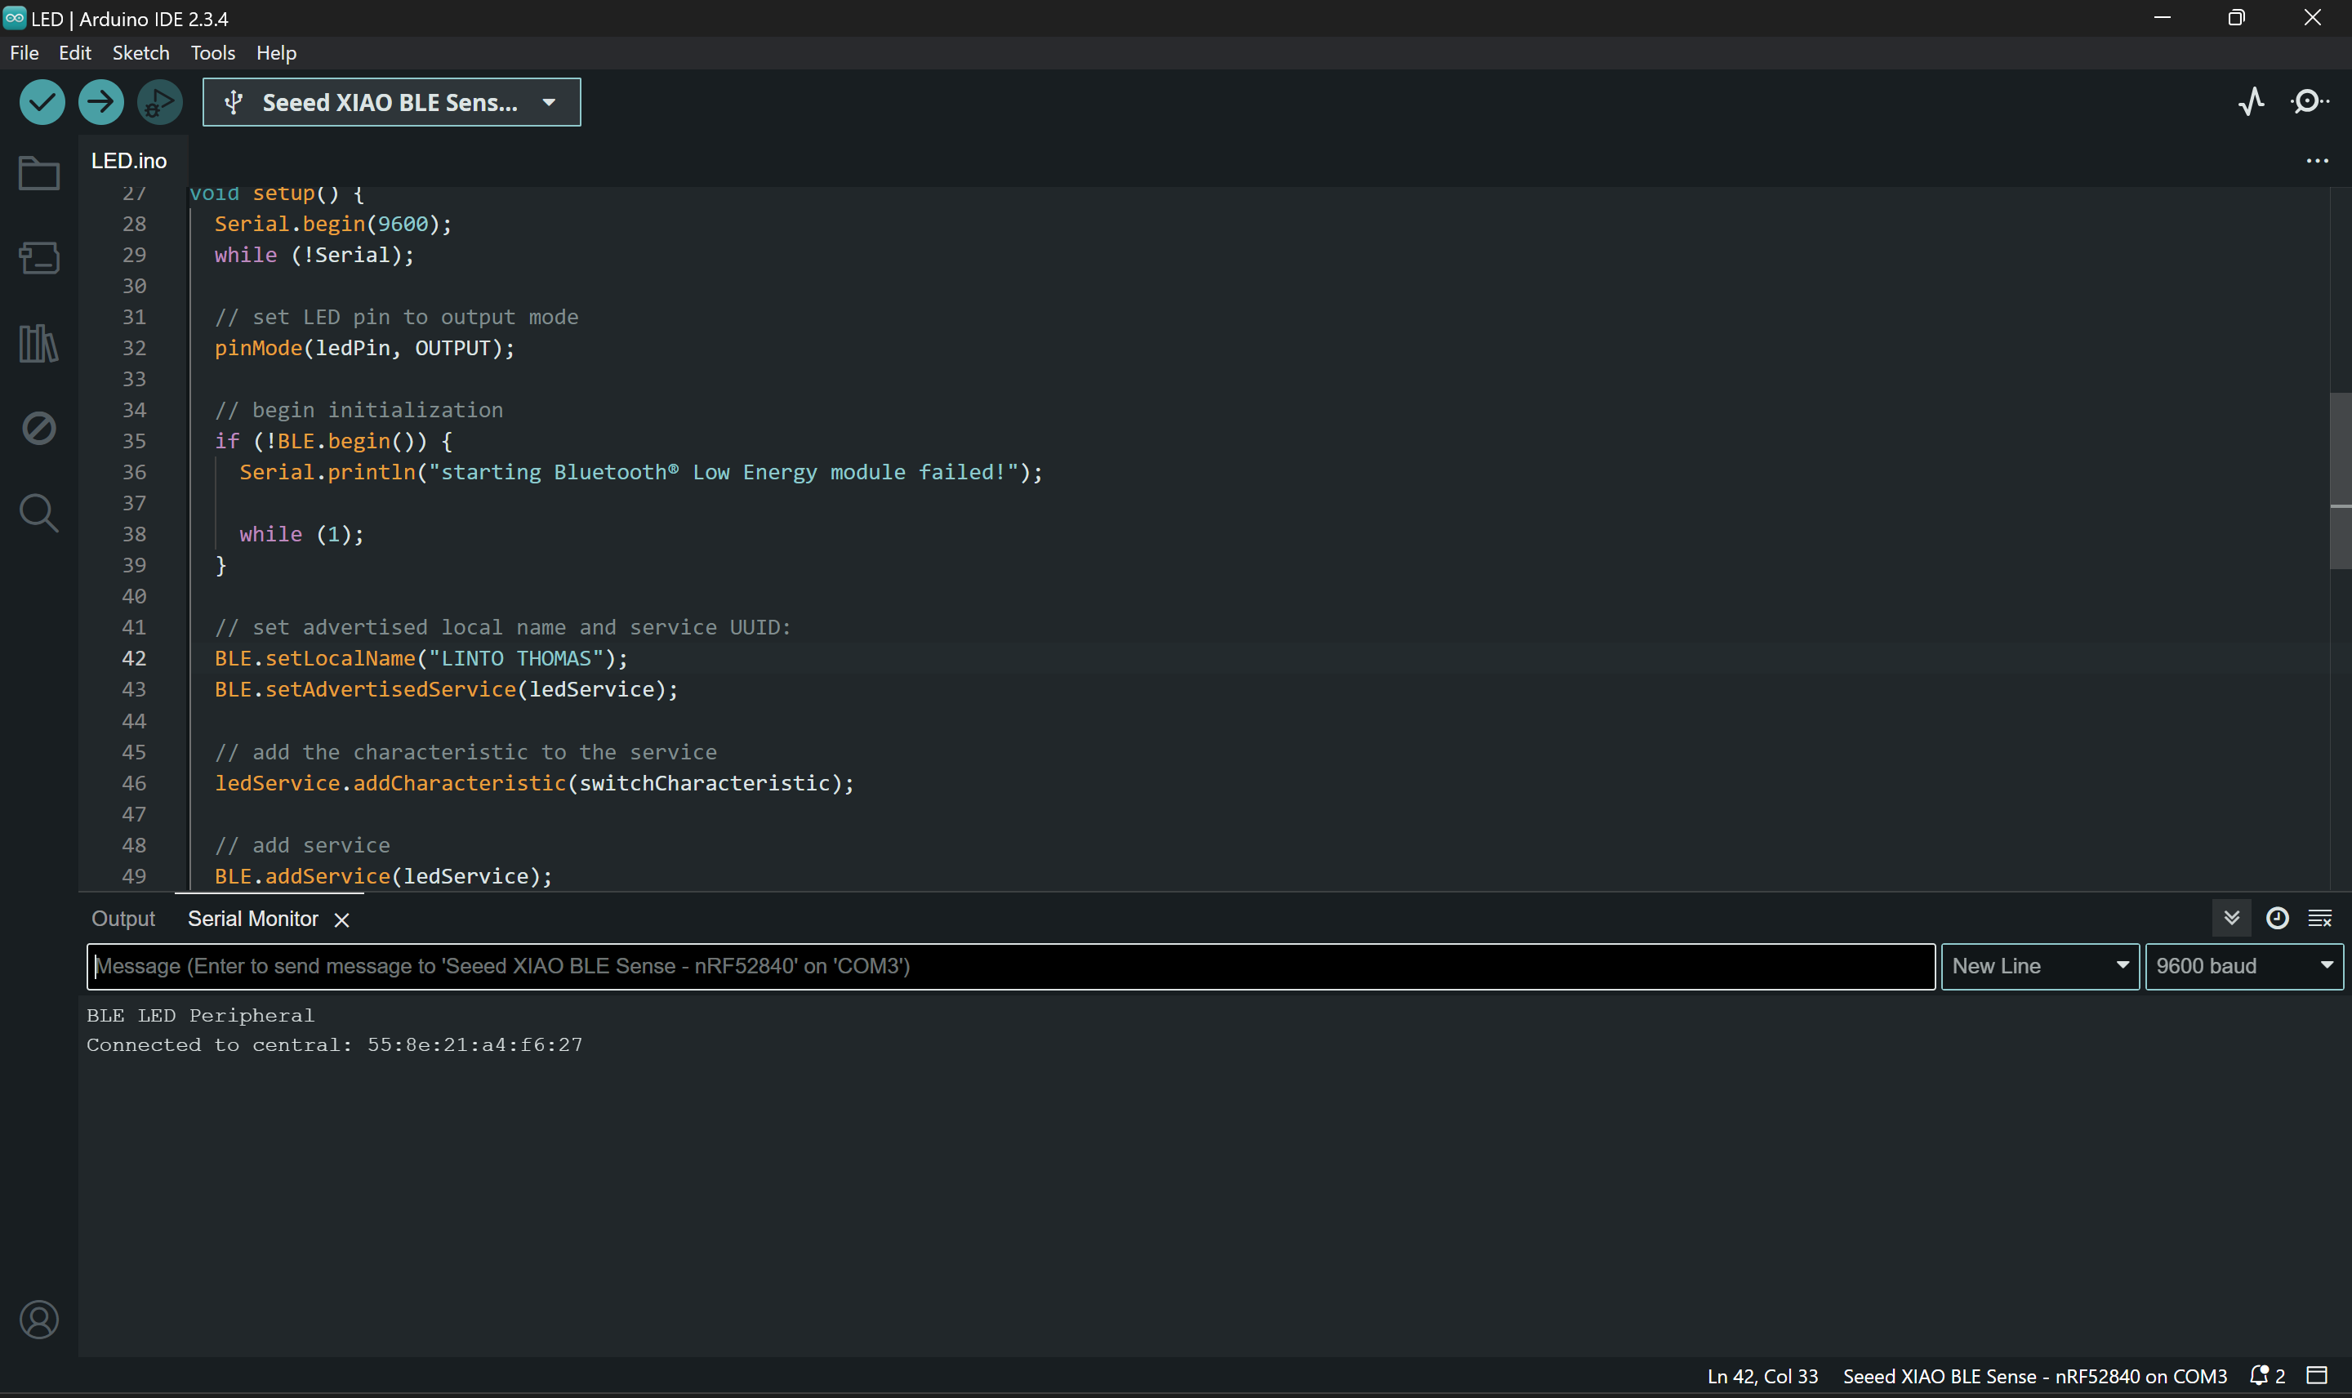2352x1398 pixels.
Task: Click the 'if (!BLE.begin())' code line
Action: [333, 441]
